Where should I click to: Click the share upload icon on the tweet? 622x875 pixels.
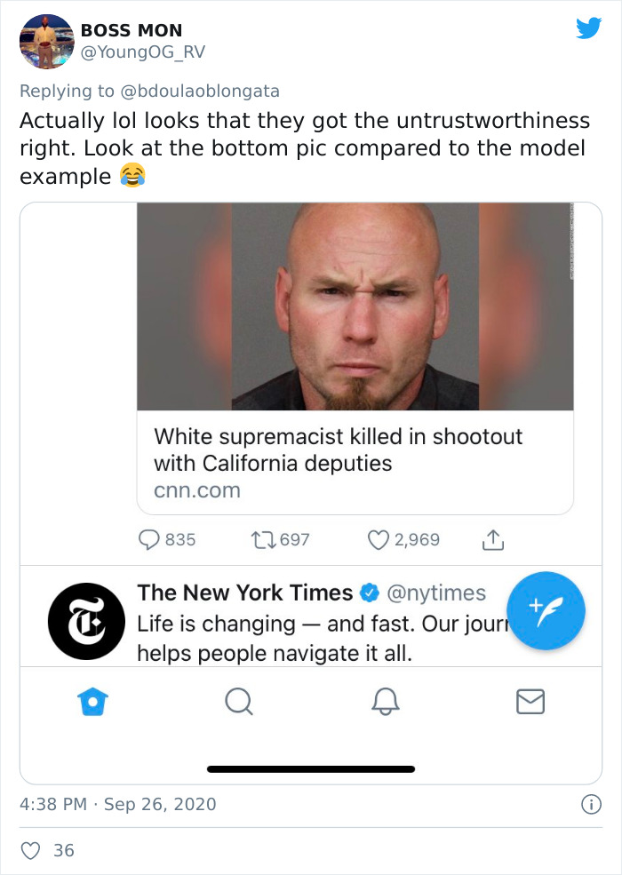point(494,539)
